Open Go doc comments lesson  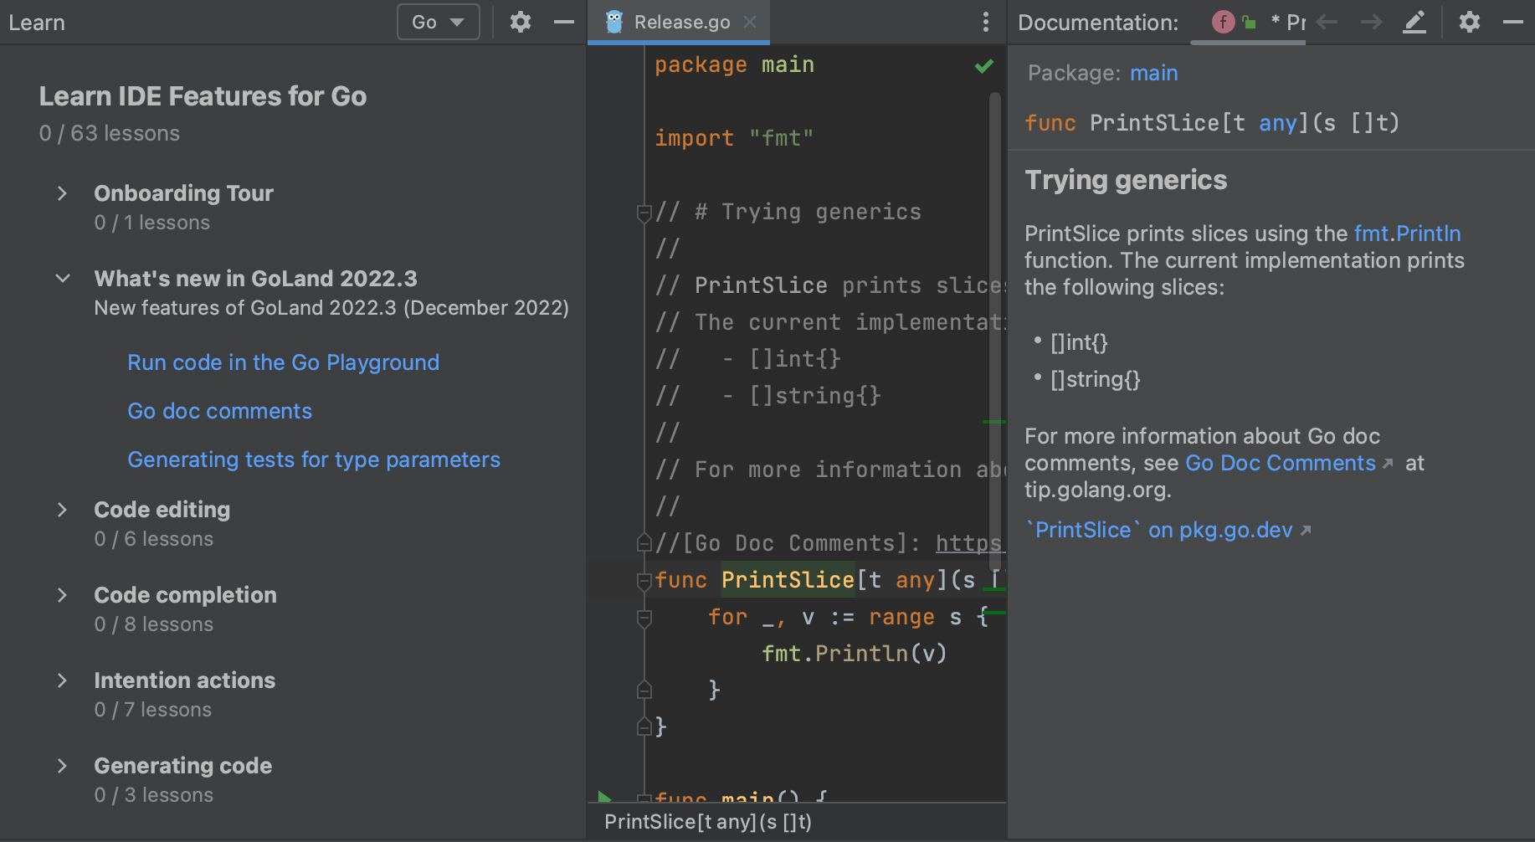coord(219,411)
